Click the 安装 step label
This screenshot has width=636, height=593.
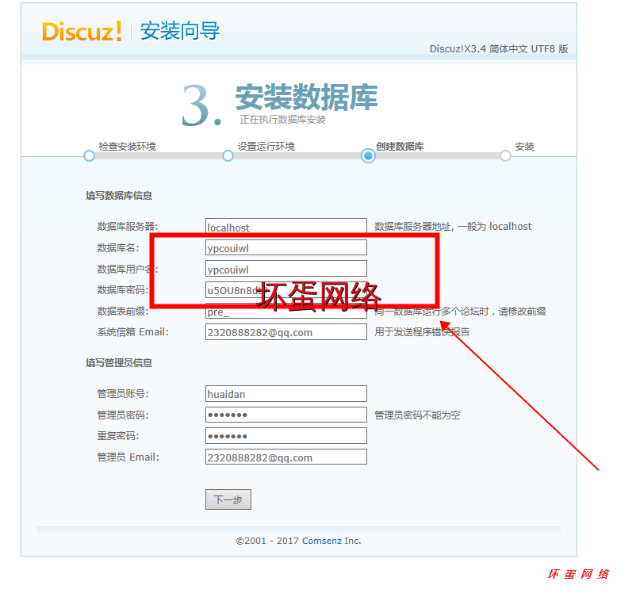tap(524, 147)
